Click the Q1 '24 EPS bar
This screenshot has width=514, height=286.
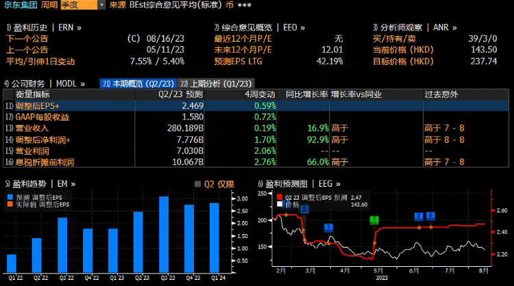pyautogui.click(x=215, y=238)
